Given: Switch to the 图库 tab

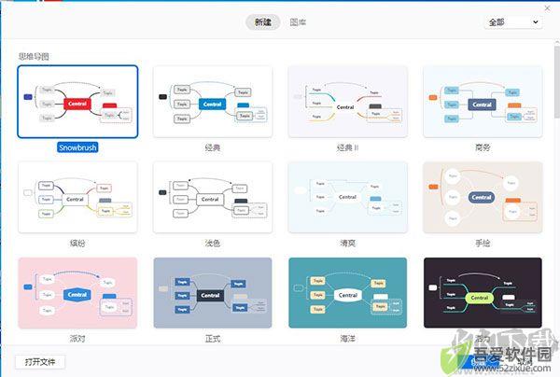Looking at the screenshot, I should (x=298, y=22).
